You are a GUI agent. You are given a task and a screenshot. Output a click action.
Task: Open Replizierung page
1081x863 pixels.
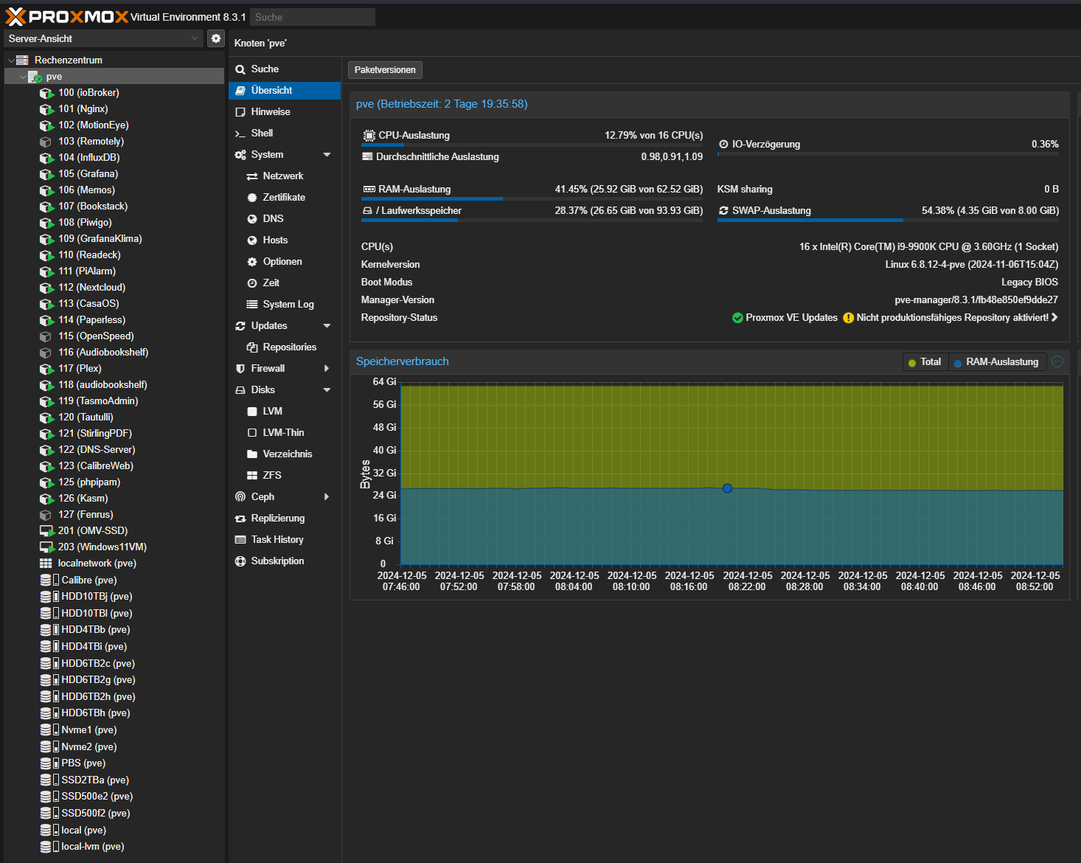point(285,518)
